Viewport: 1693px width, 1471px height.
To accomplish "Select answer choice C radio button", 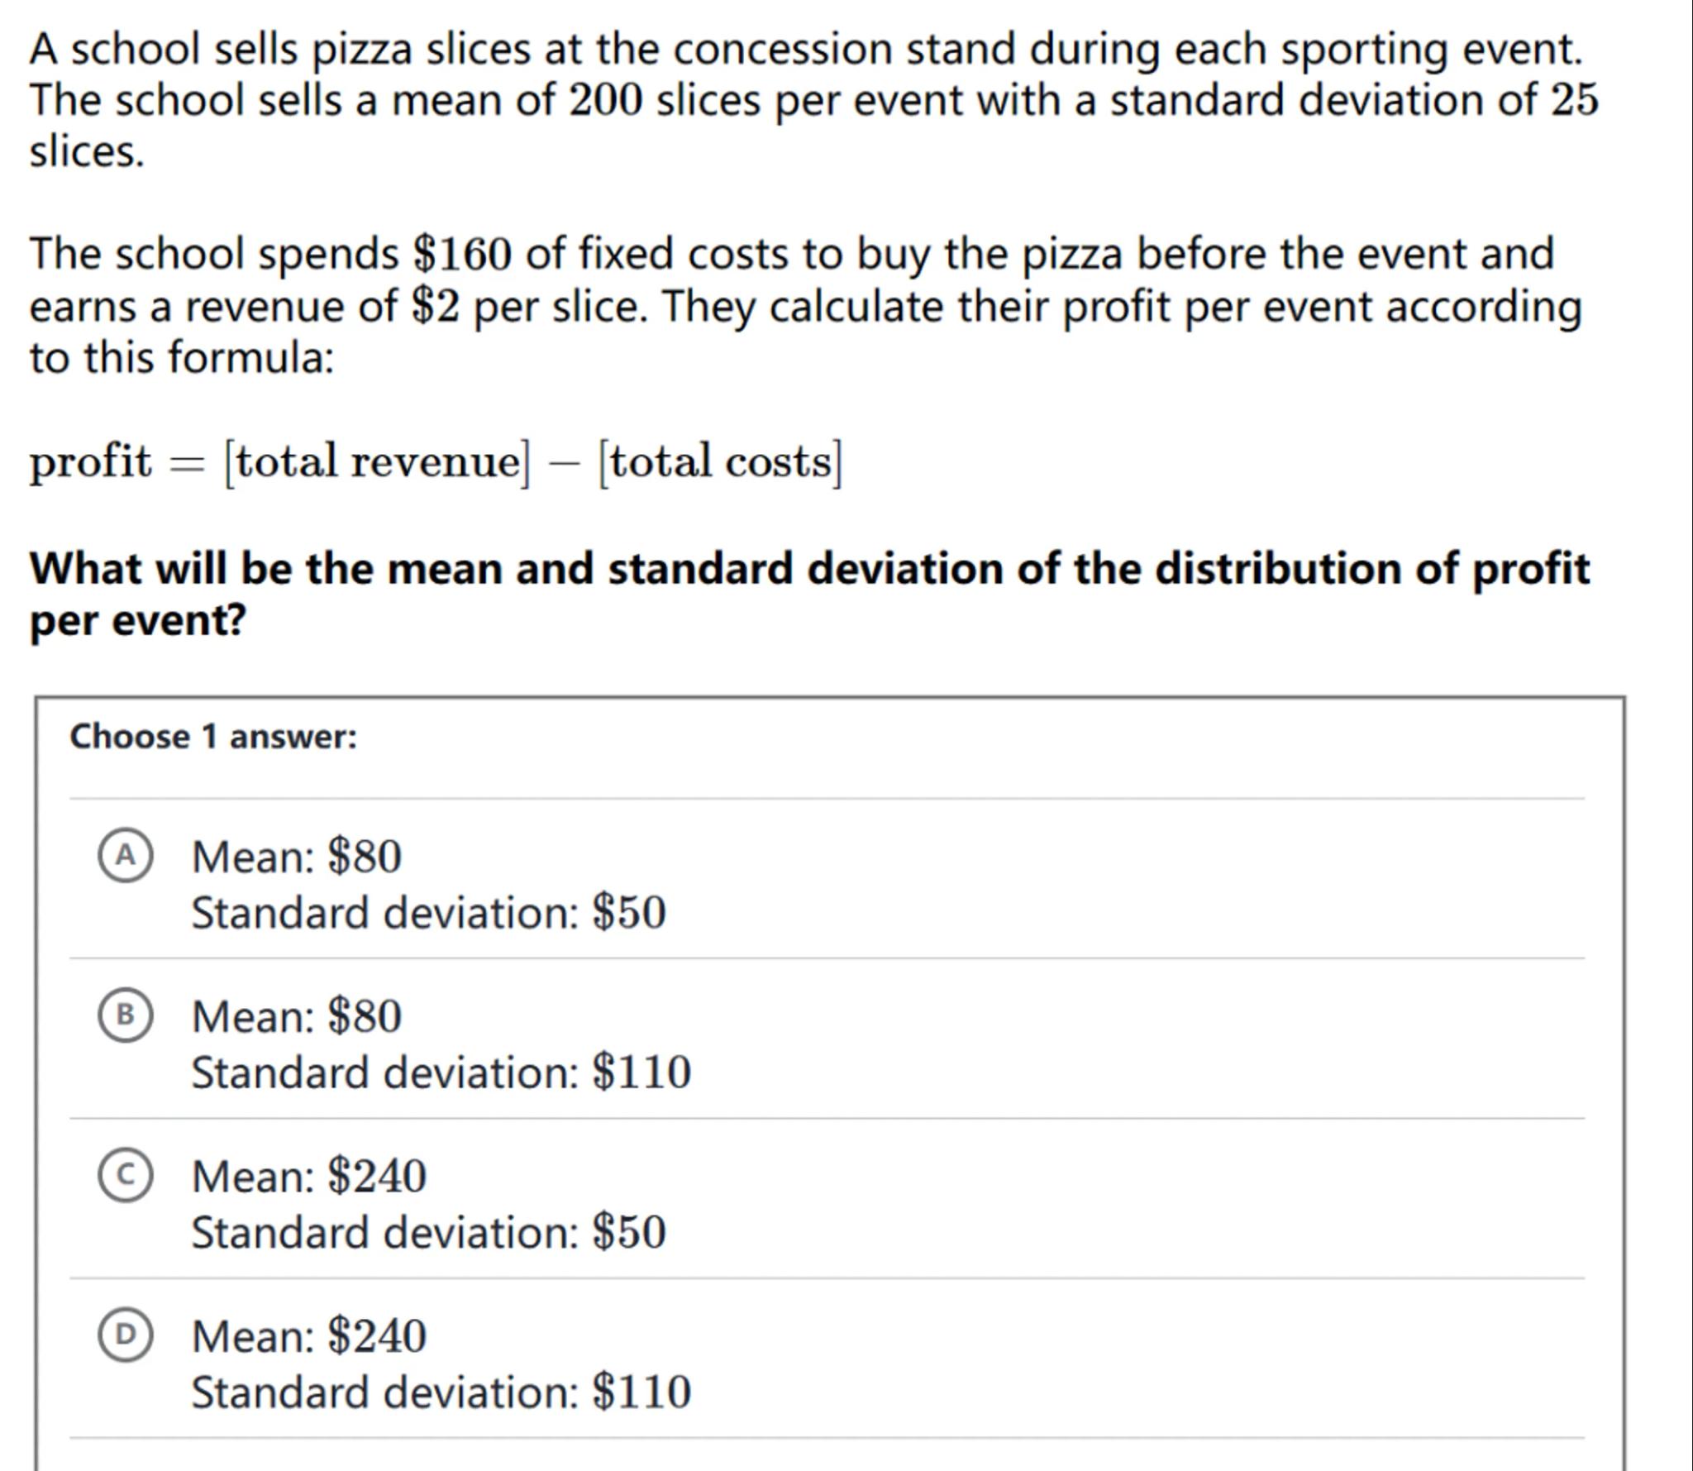I will click(125, 1175).
